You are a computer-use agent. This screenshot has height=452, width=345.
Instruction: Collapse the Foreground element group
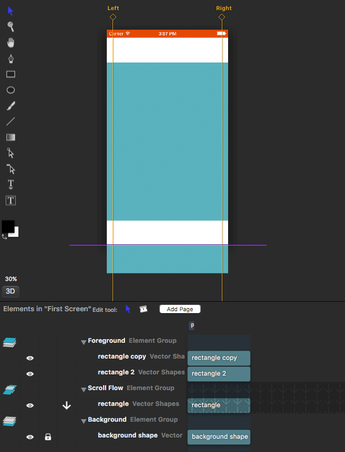[x=83, y=342]
